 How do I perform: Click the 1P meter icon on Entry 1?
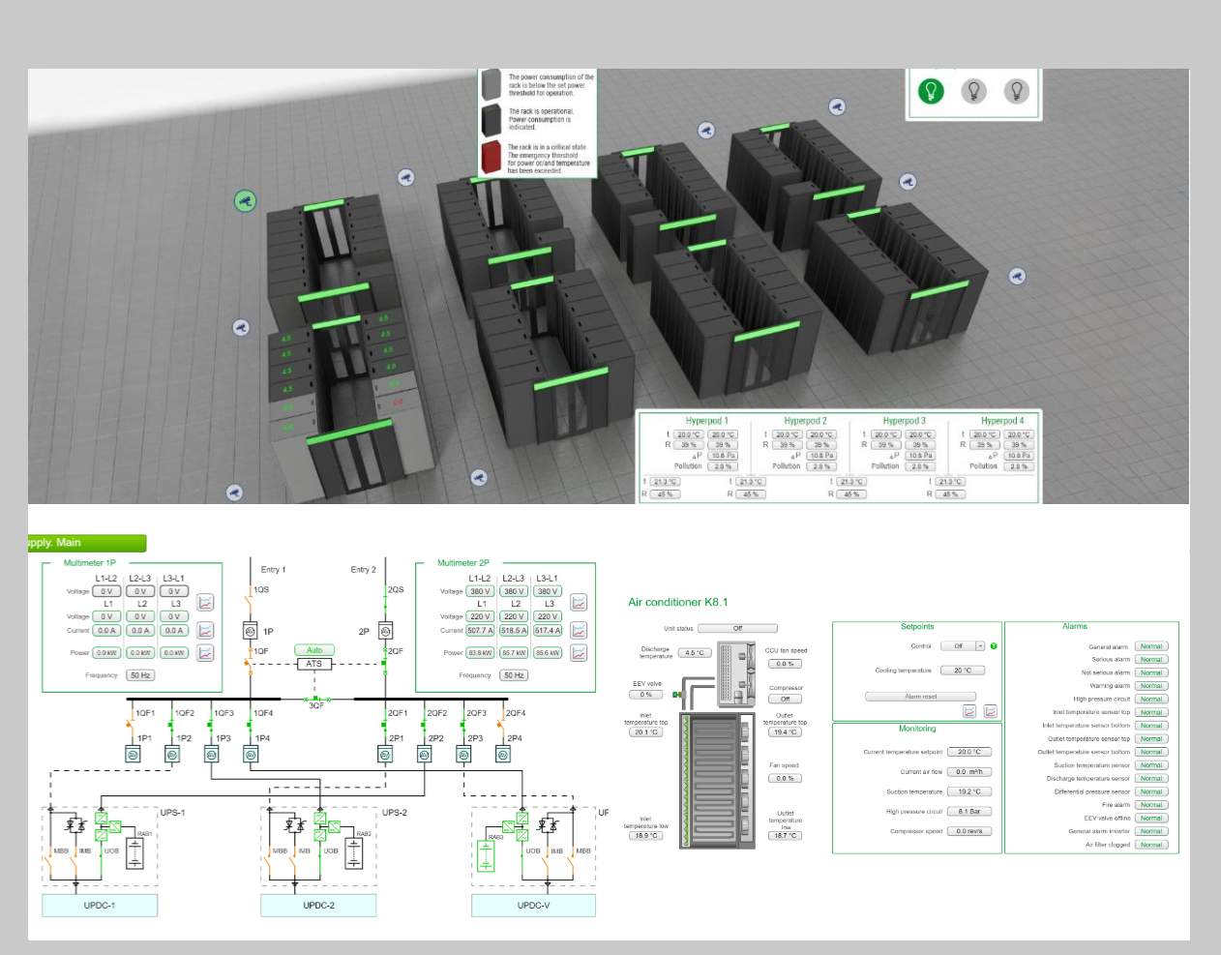(250, 631)
